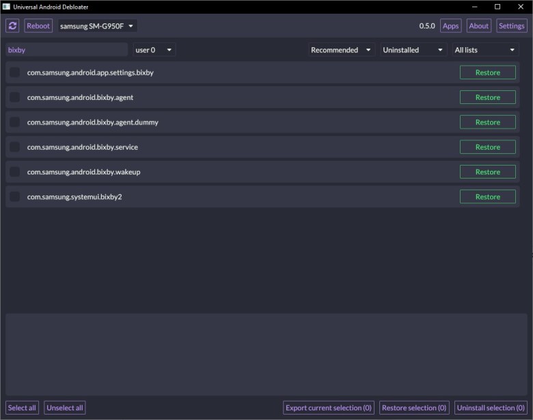
Task: Restore com.samsung.android.app.settings.bixby
Action: click(x=488, y=73)
